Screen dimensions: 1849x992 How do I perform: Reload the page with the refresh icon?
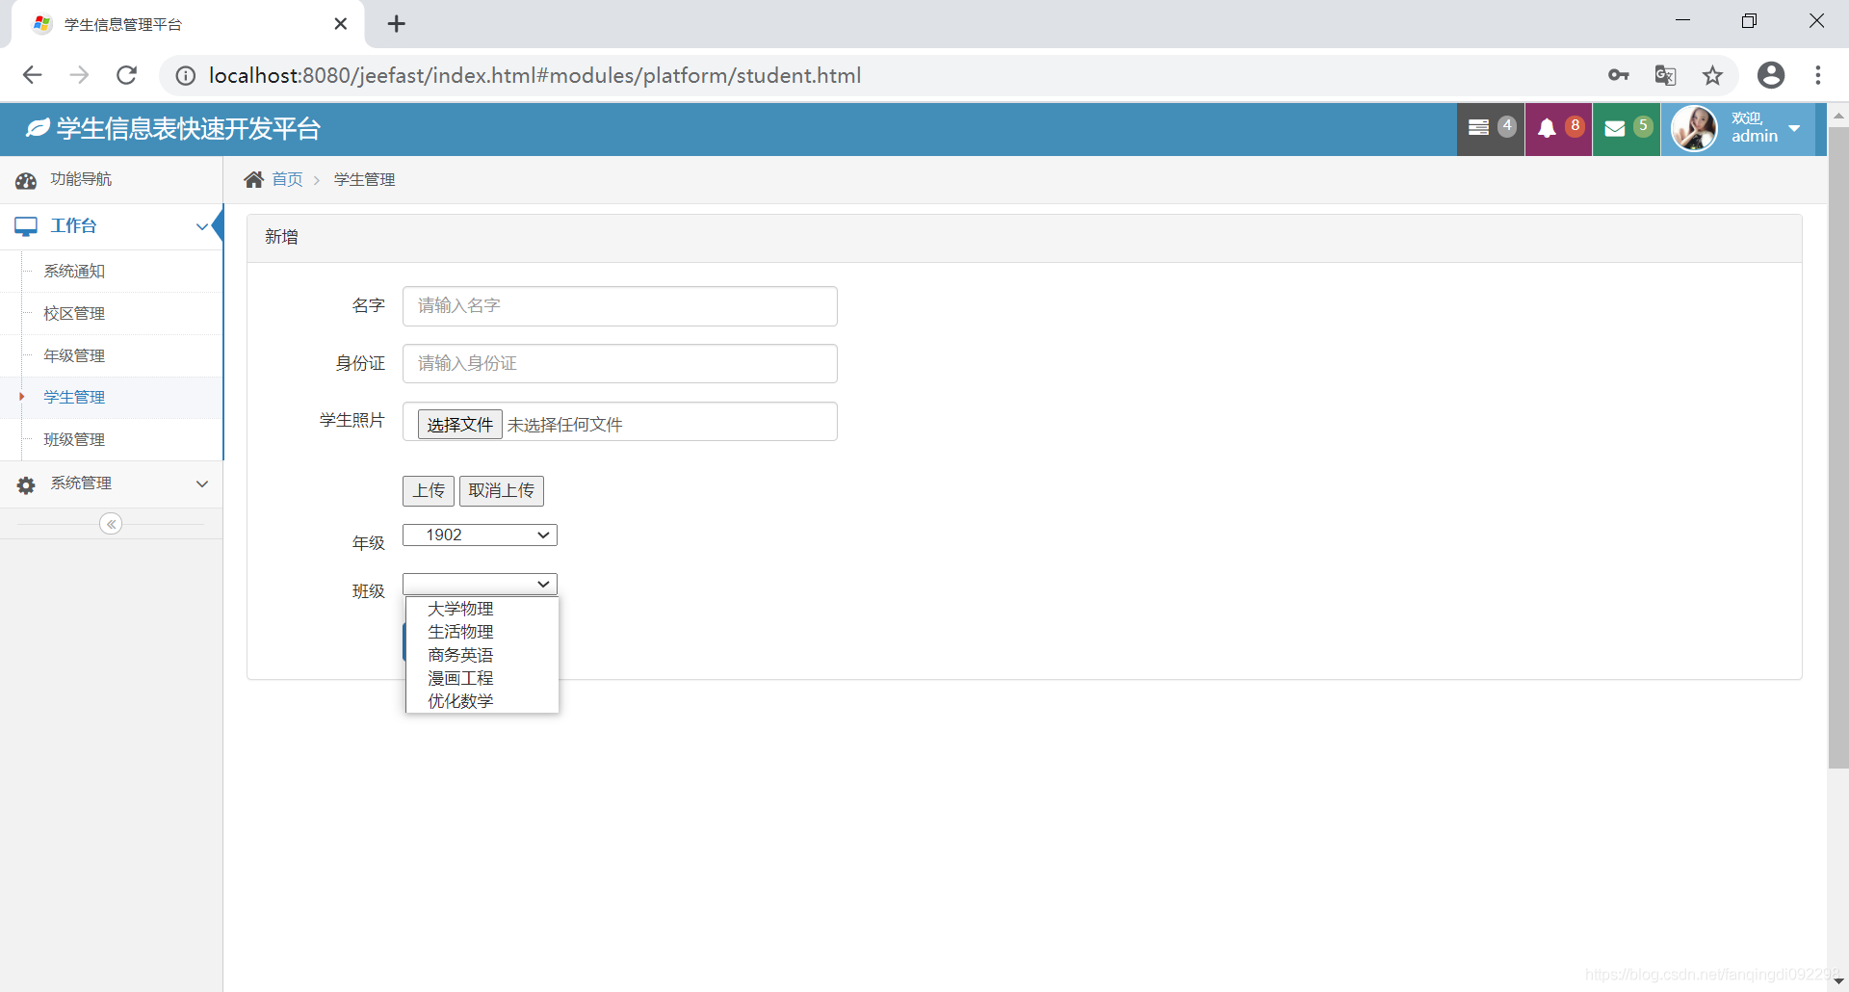click(x=126, y=75)
